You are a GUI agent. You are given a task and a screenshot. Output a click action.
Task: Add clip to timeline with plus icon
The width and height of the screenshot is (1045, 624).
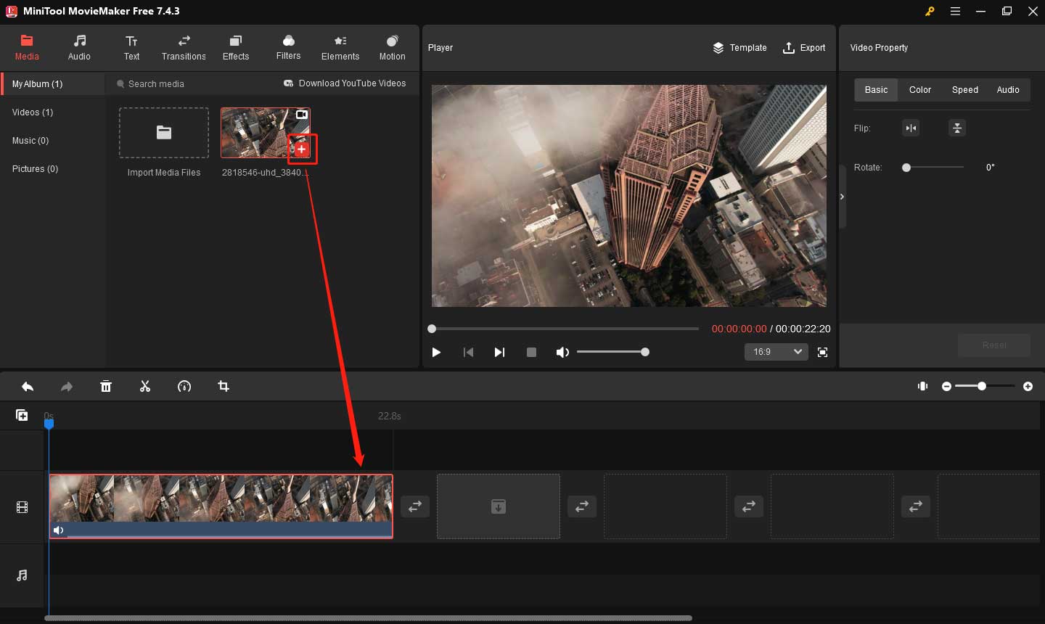pyautogui.click(x=302, y=149)
